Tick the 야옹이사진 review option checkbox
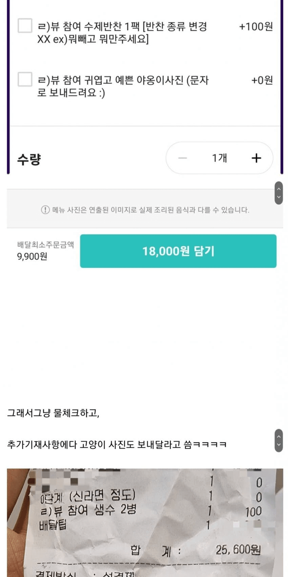This screenshot has width=288, height=577. (25, 79)
